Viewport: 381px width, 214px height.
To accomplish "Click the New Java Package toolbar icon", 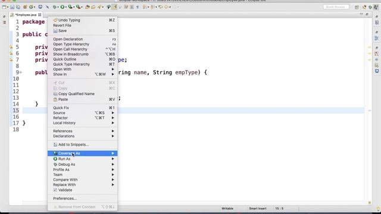I will 25,7.
